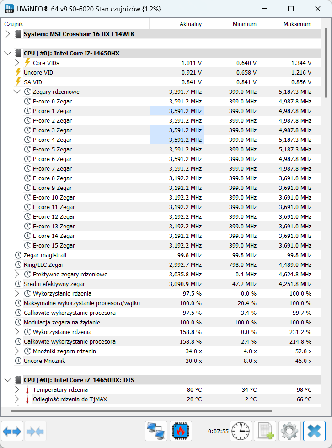Image resolution: width=332 pixels, height=448 pixels.
Task: Click the HWiNFO app icon in title bar
Action: pos(9,9)
